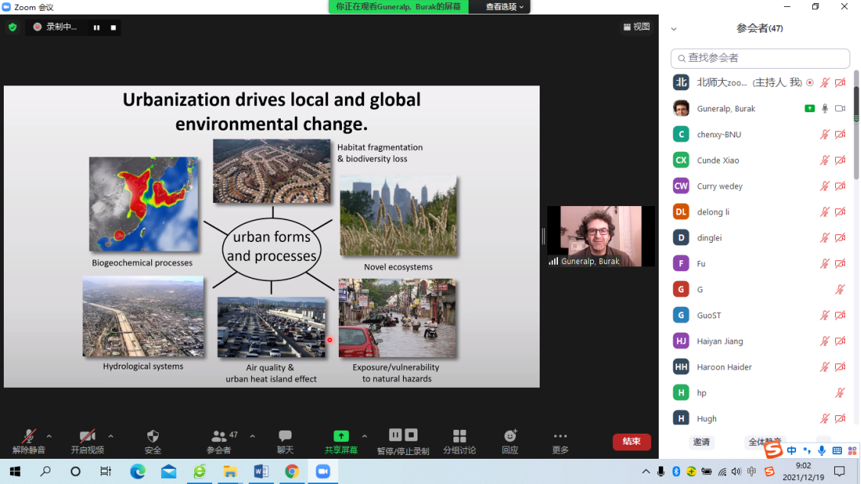The image size is (861, 484).
Task: Click the 邀请 invite button
Action: coord(701,442)
